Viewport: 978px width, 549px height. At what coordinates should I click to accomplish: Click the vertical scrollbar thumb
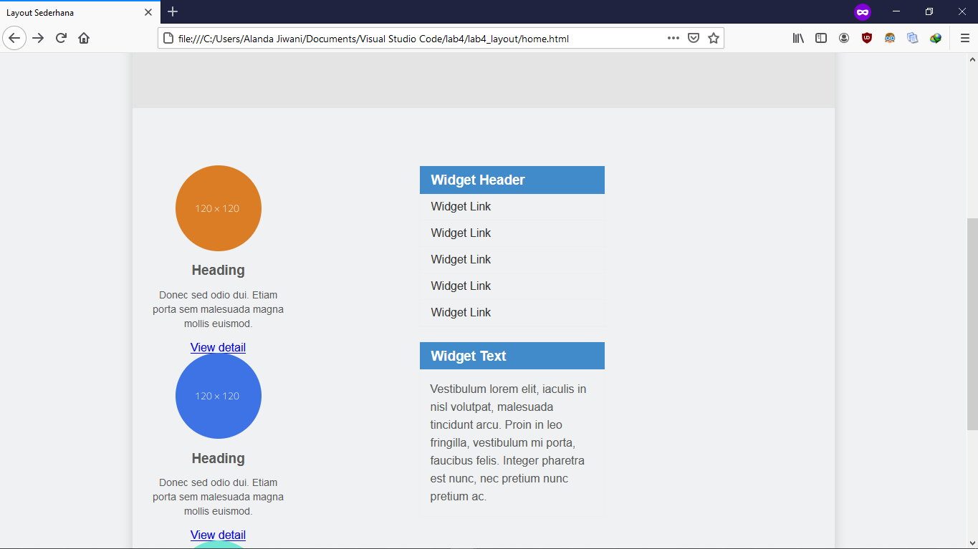[972, 324]
